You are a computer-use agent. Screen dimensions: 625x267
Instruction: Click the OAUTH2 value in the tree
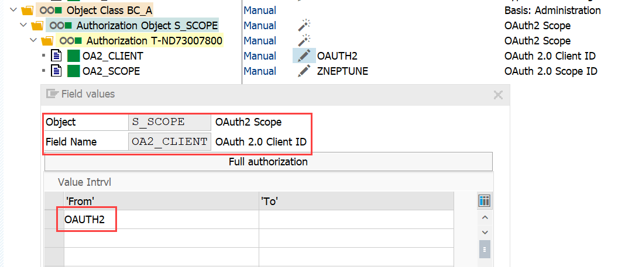click(x=337, y=56)
